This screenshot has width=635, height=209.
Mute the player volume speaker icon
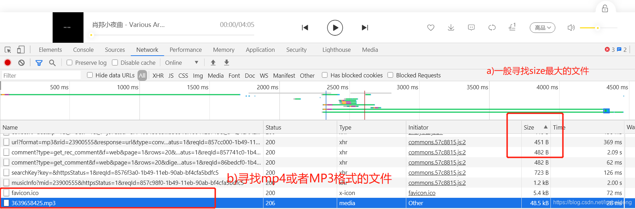pos(571,28)
